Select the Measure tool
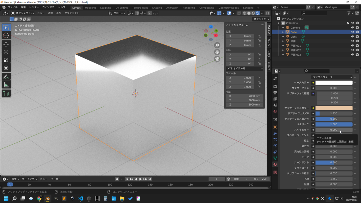Screen dimensions: 361x203 (6, 85)
